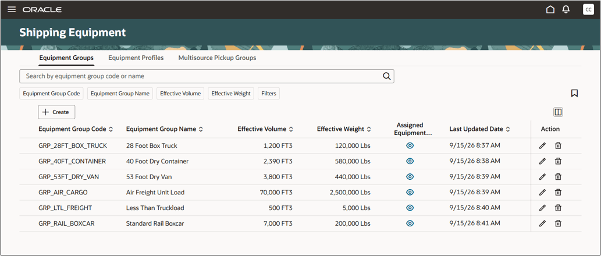Screen dimensions: 601x256
Task: Select the GRP_AIR_CARGO code cell
Action: click(x=63, y=193)
